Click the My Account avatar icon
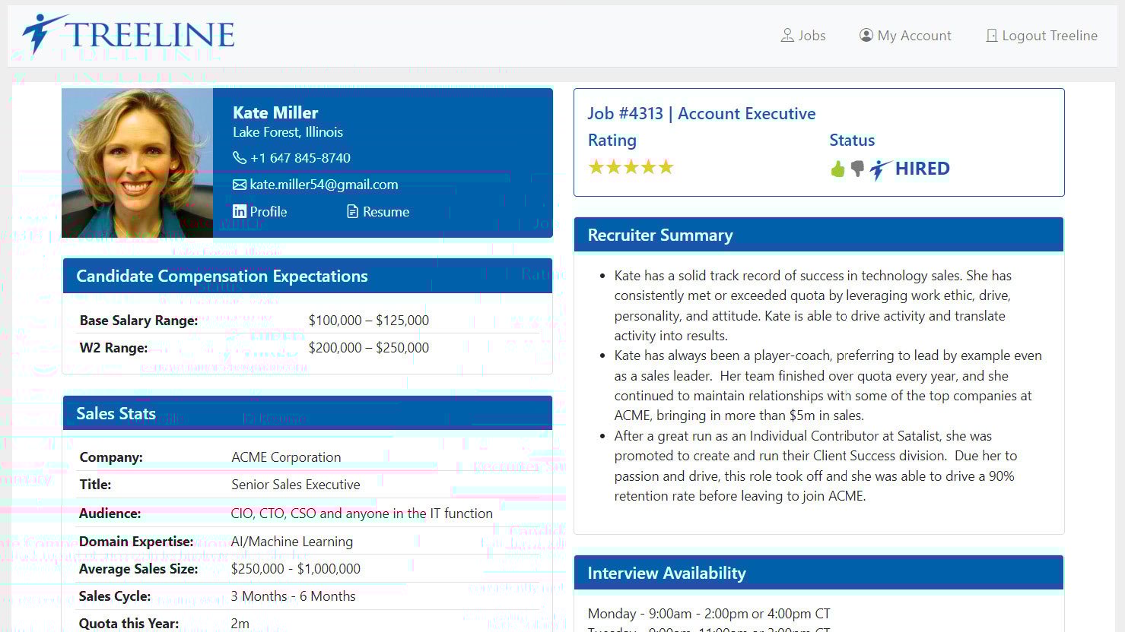The width and height of the screenshot is (1125, 632). coord(866,36)
